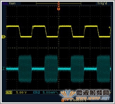Select the channel 2 ground reference marker
115x104 pixels.
(4, 69)
